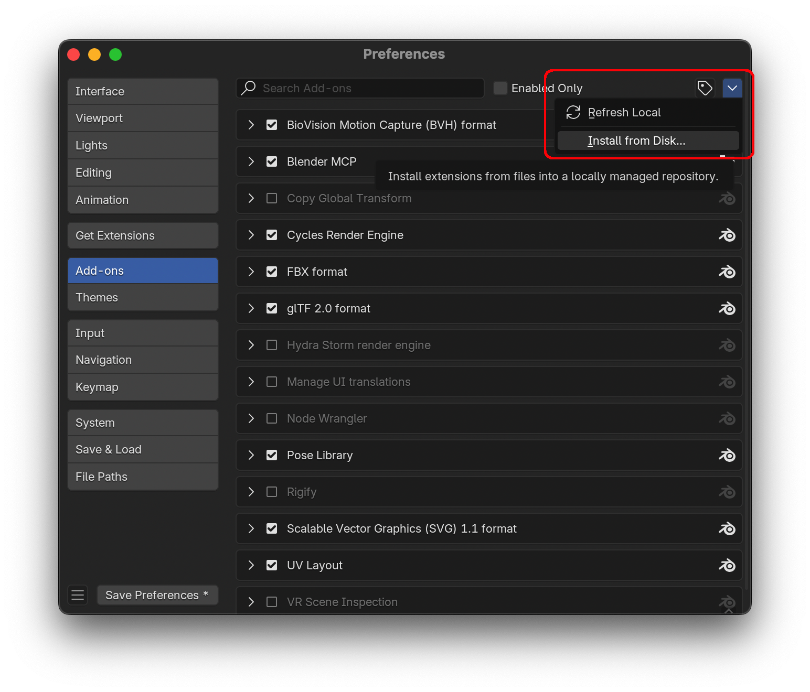This screenshot has height=692, width=810.
Task: Click the Blender logo on UV Layout row
Action: [727, 565]
